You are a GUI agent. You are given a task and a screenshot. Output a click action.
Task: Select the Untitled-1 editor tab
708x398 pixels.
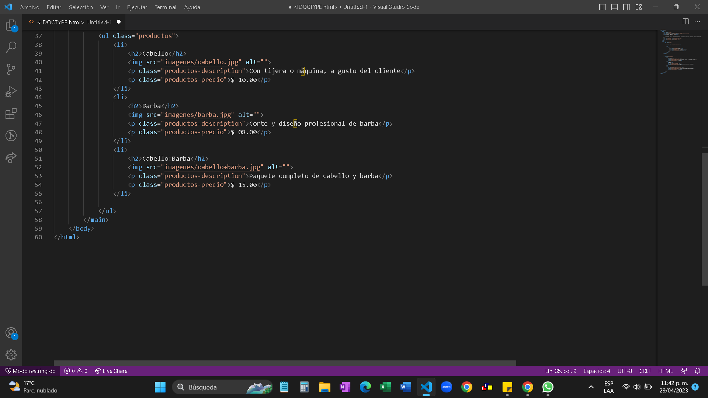74,22
